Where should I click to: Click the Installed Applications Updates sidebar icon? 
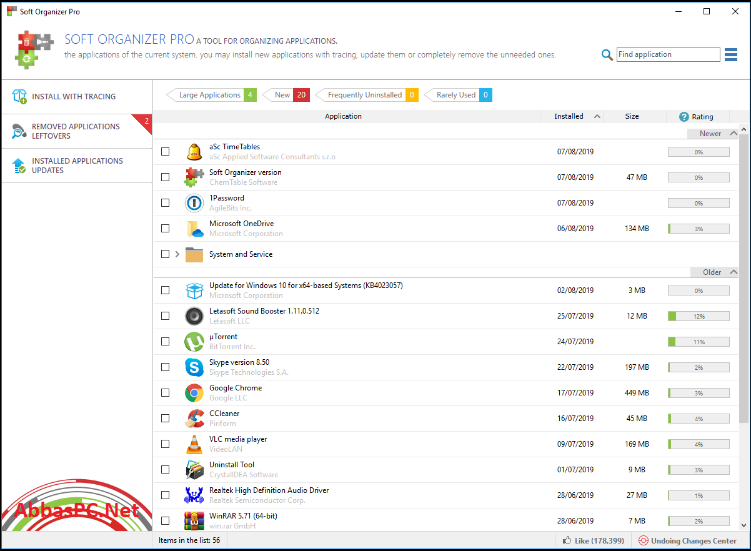pos(19,166)
